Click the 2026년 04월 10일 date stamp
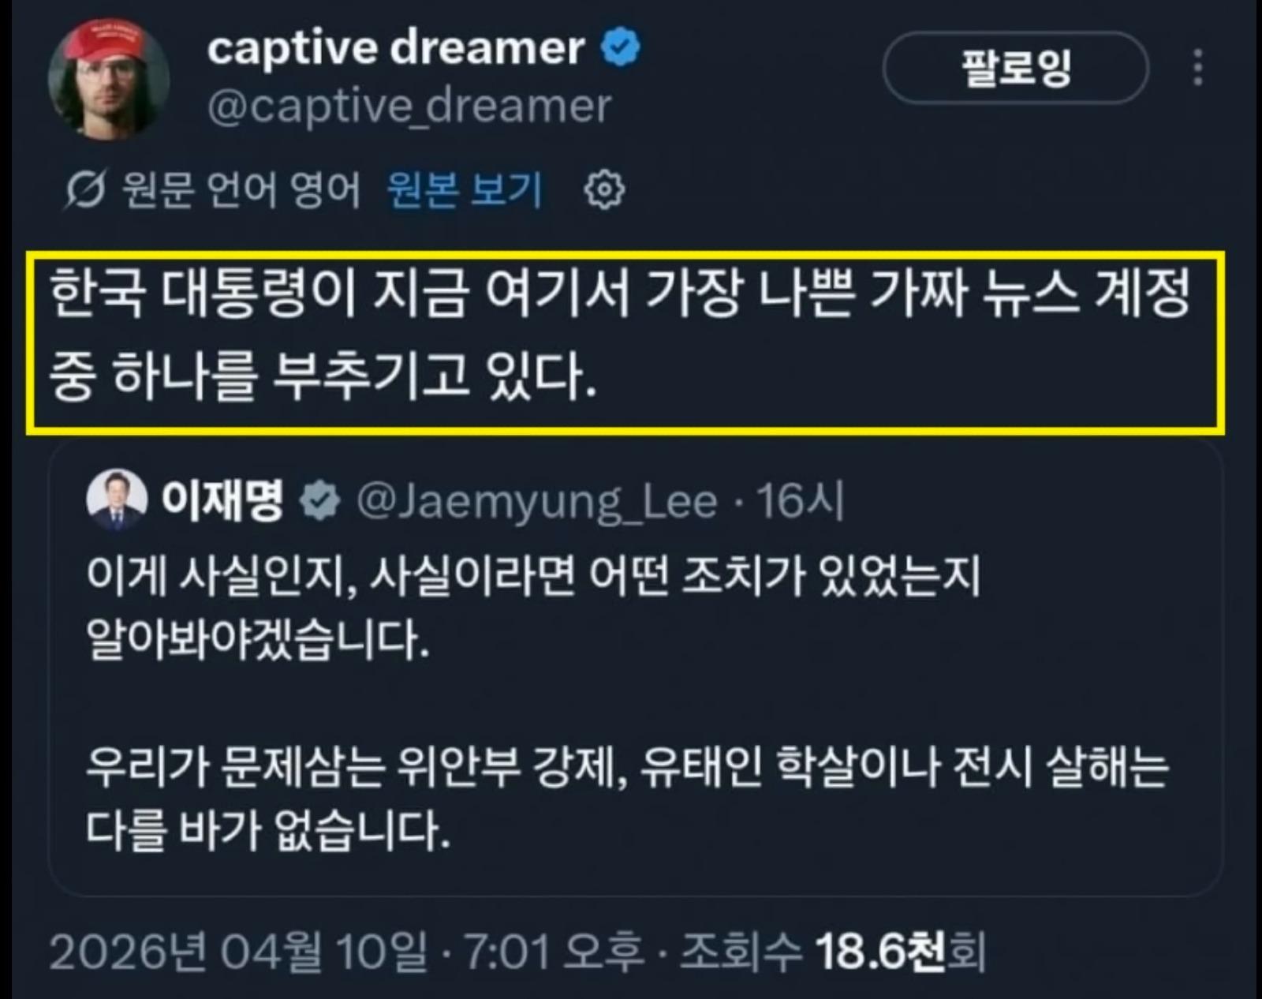Image resolution: width=1262 pixels, height=999 pixels. (x=238, y=952)
